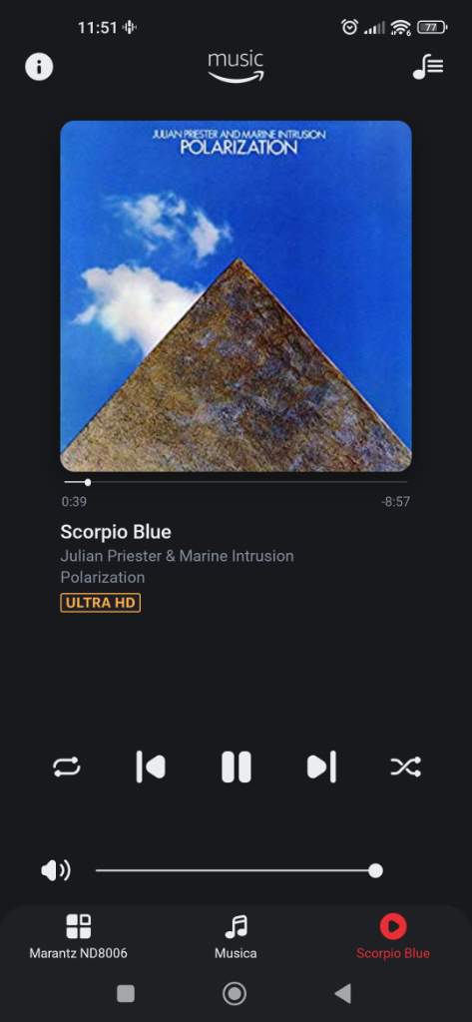Viewport: 472px width, 1022px height.
Task: Open the Marantz ND8006 device tab
Action: (x=78, y=936)
